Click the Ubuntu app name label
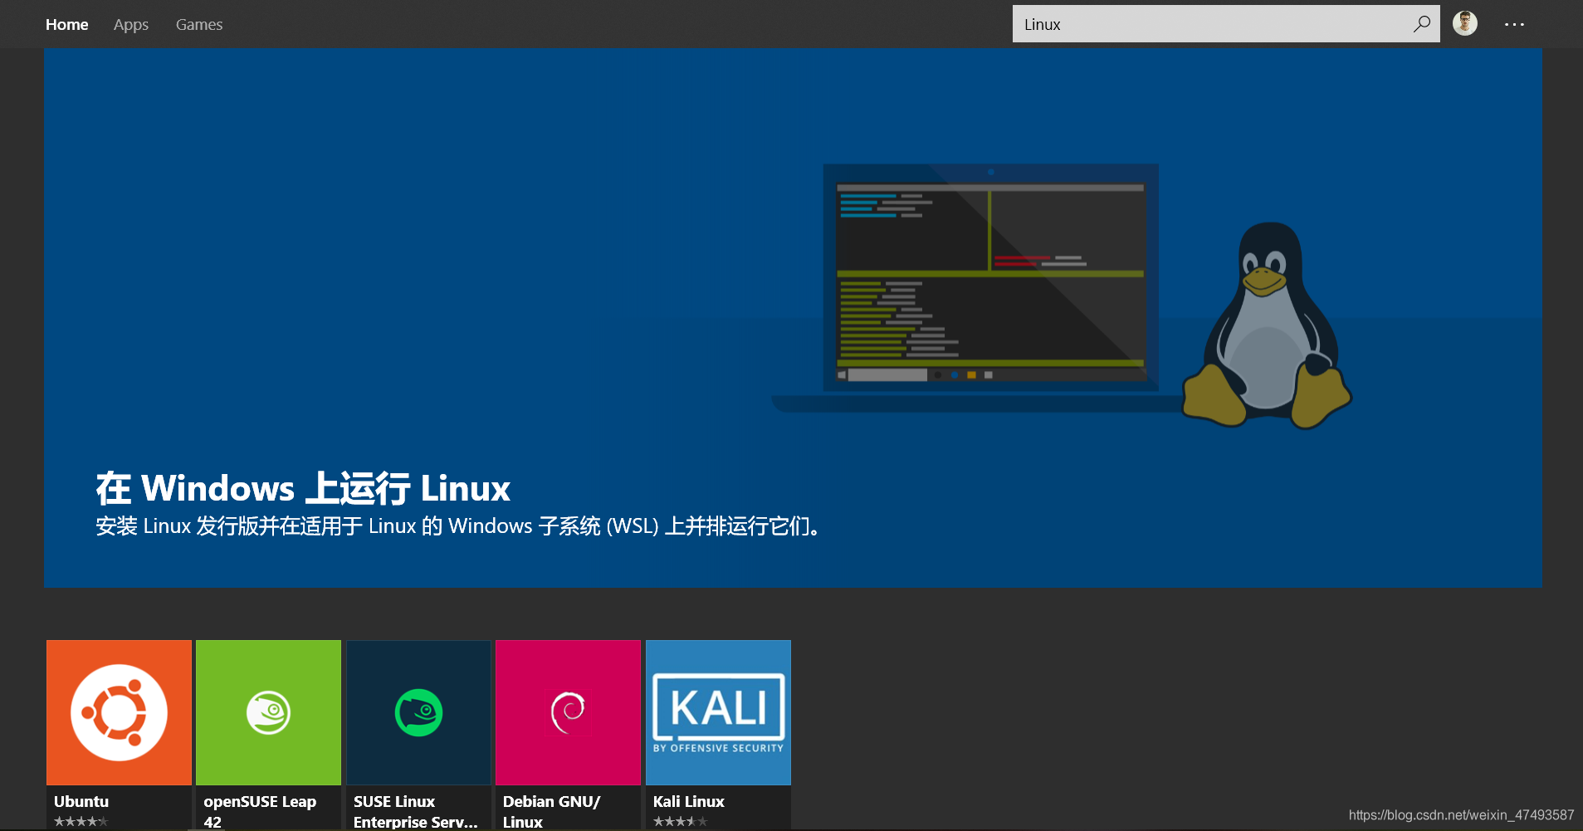This screenshot has height=831, width=1583. click(x=81, y=801)
